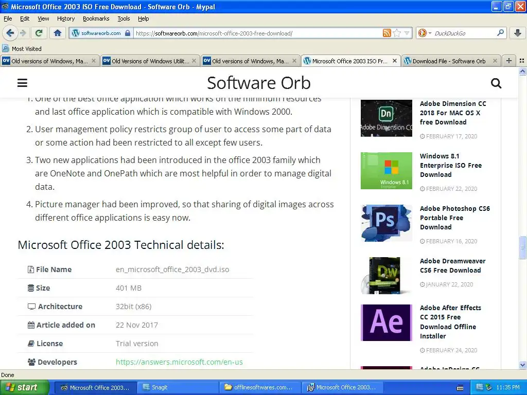527x395 pixels.
Task: Click the vertical scrollbar thumb
Action: point(522,247)
